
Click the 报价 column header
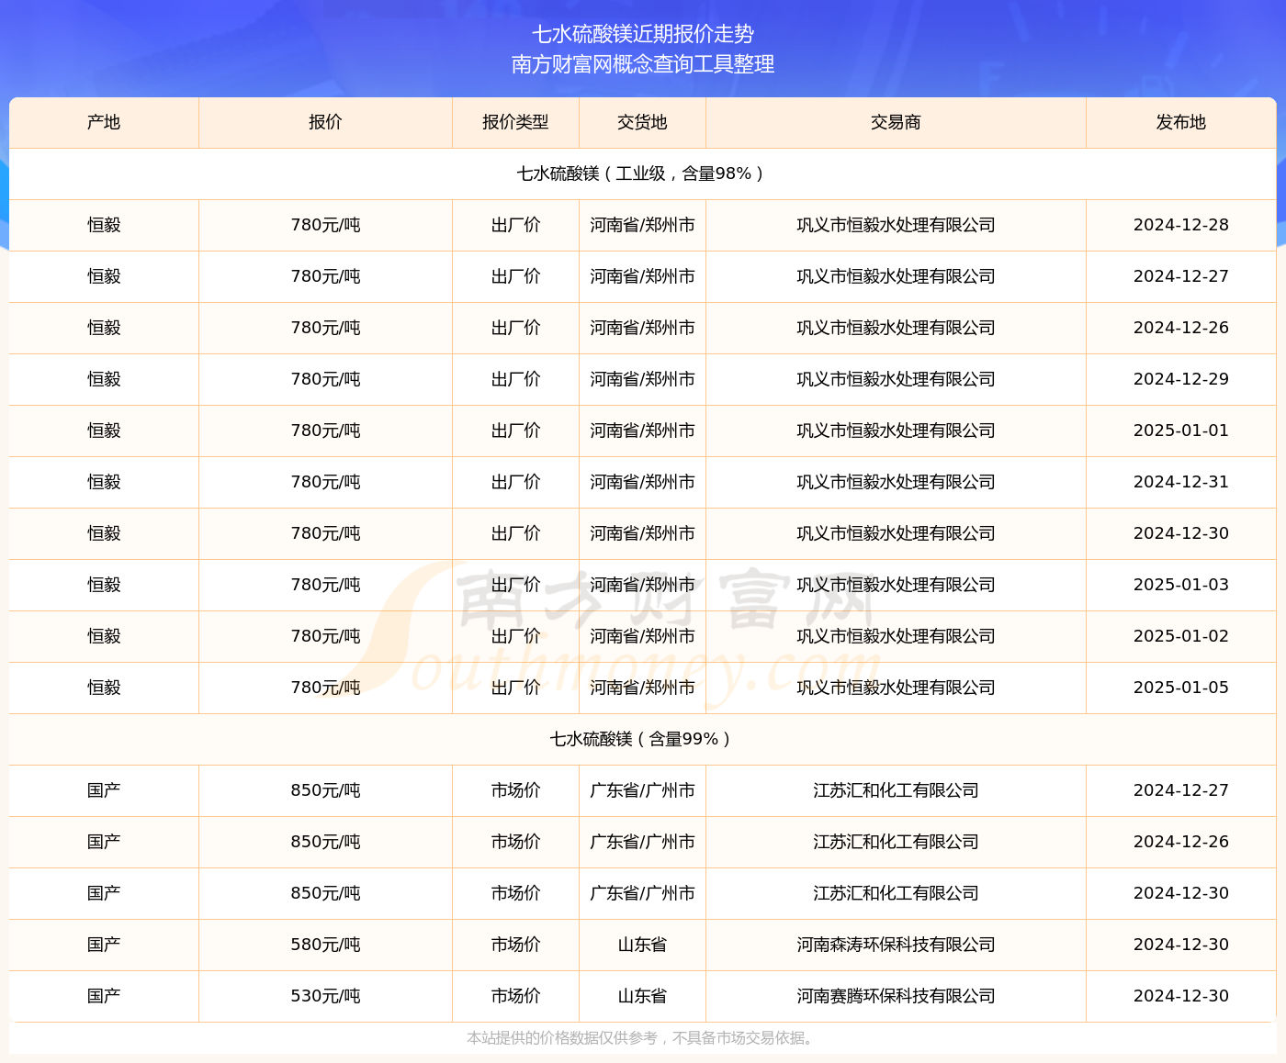tap(325, 122)
